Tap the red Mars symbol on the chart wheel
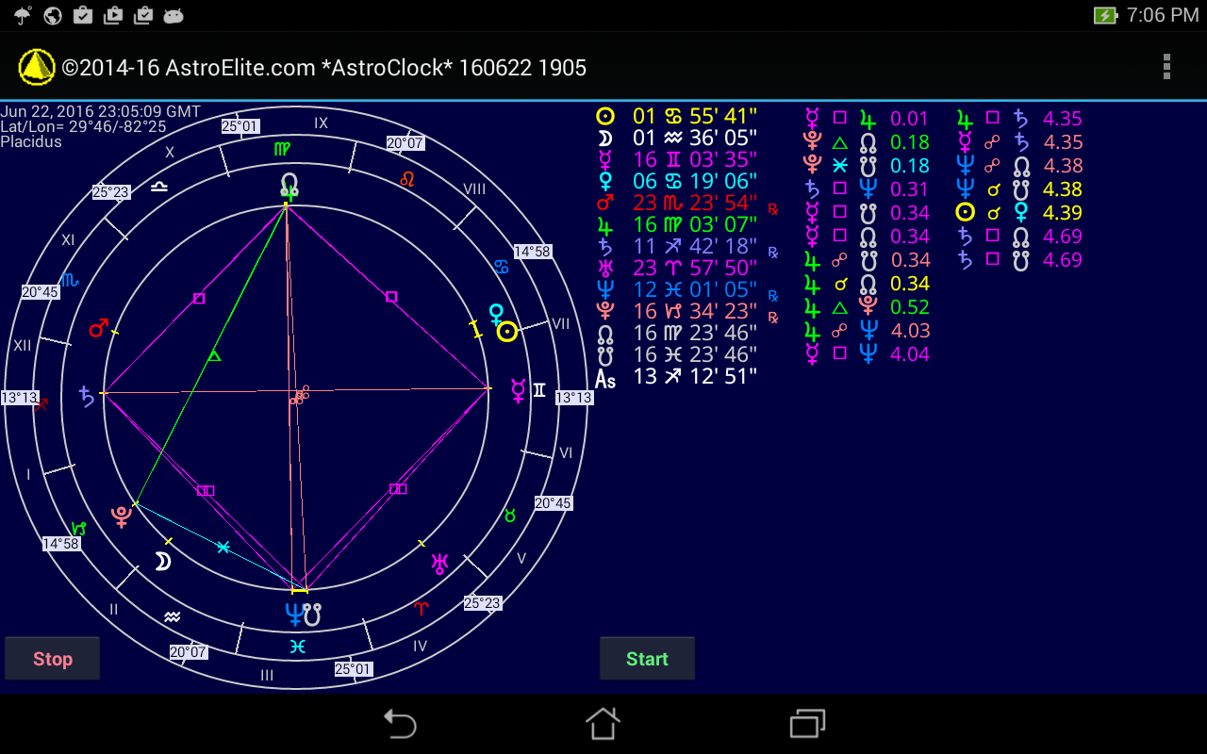1207x754 pixels. [98, 328]
